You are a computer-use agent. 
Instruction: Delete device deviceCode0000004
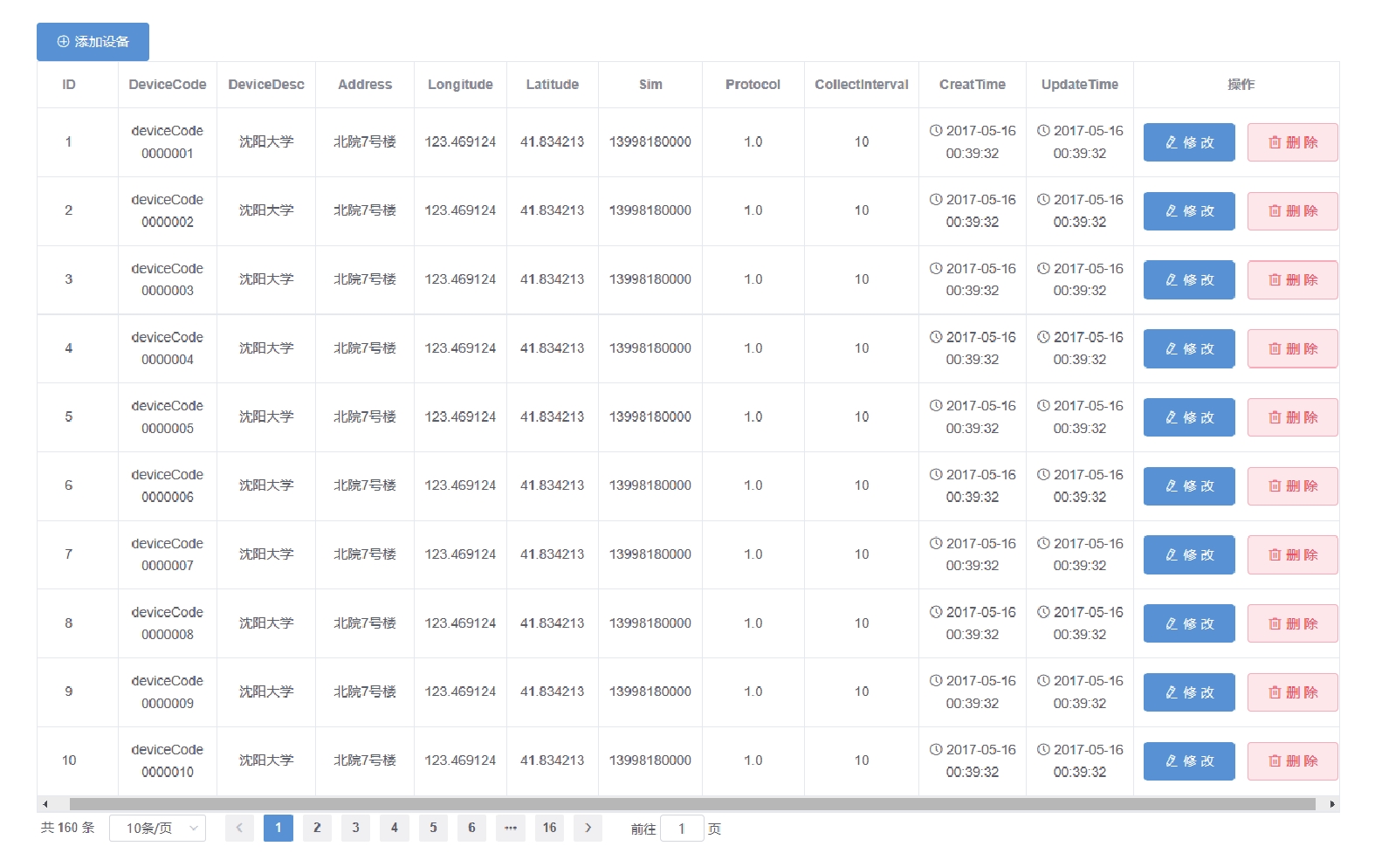click(x=1293, y=348)
